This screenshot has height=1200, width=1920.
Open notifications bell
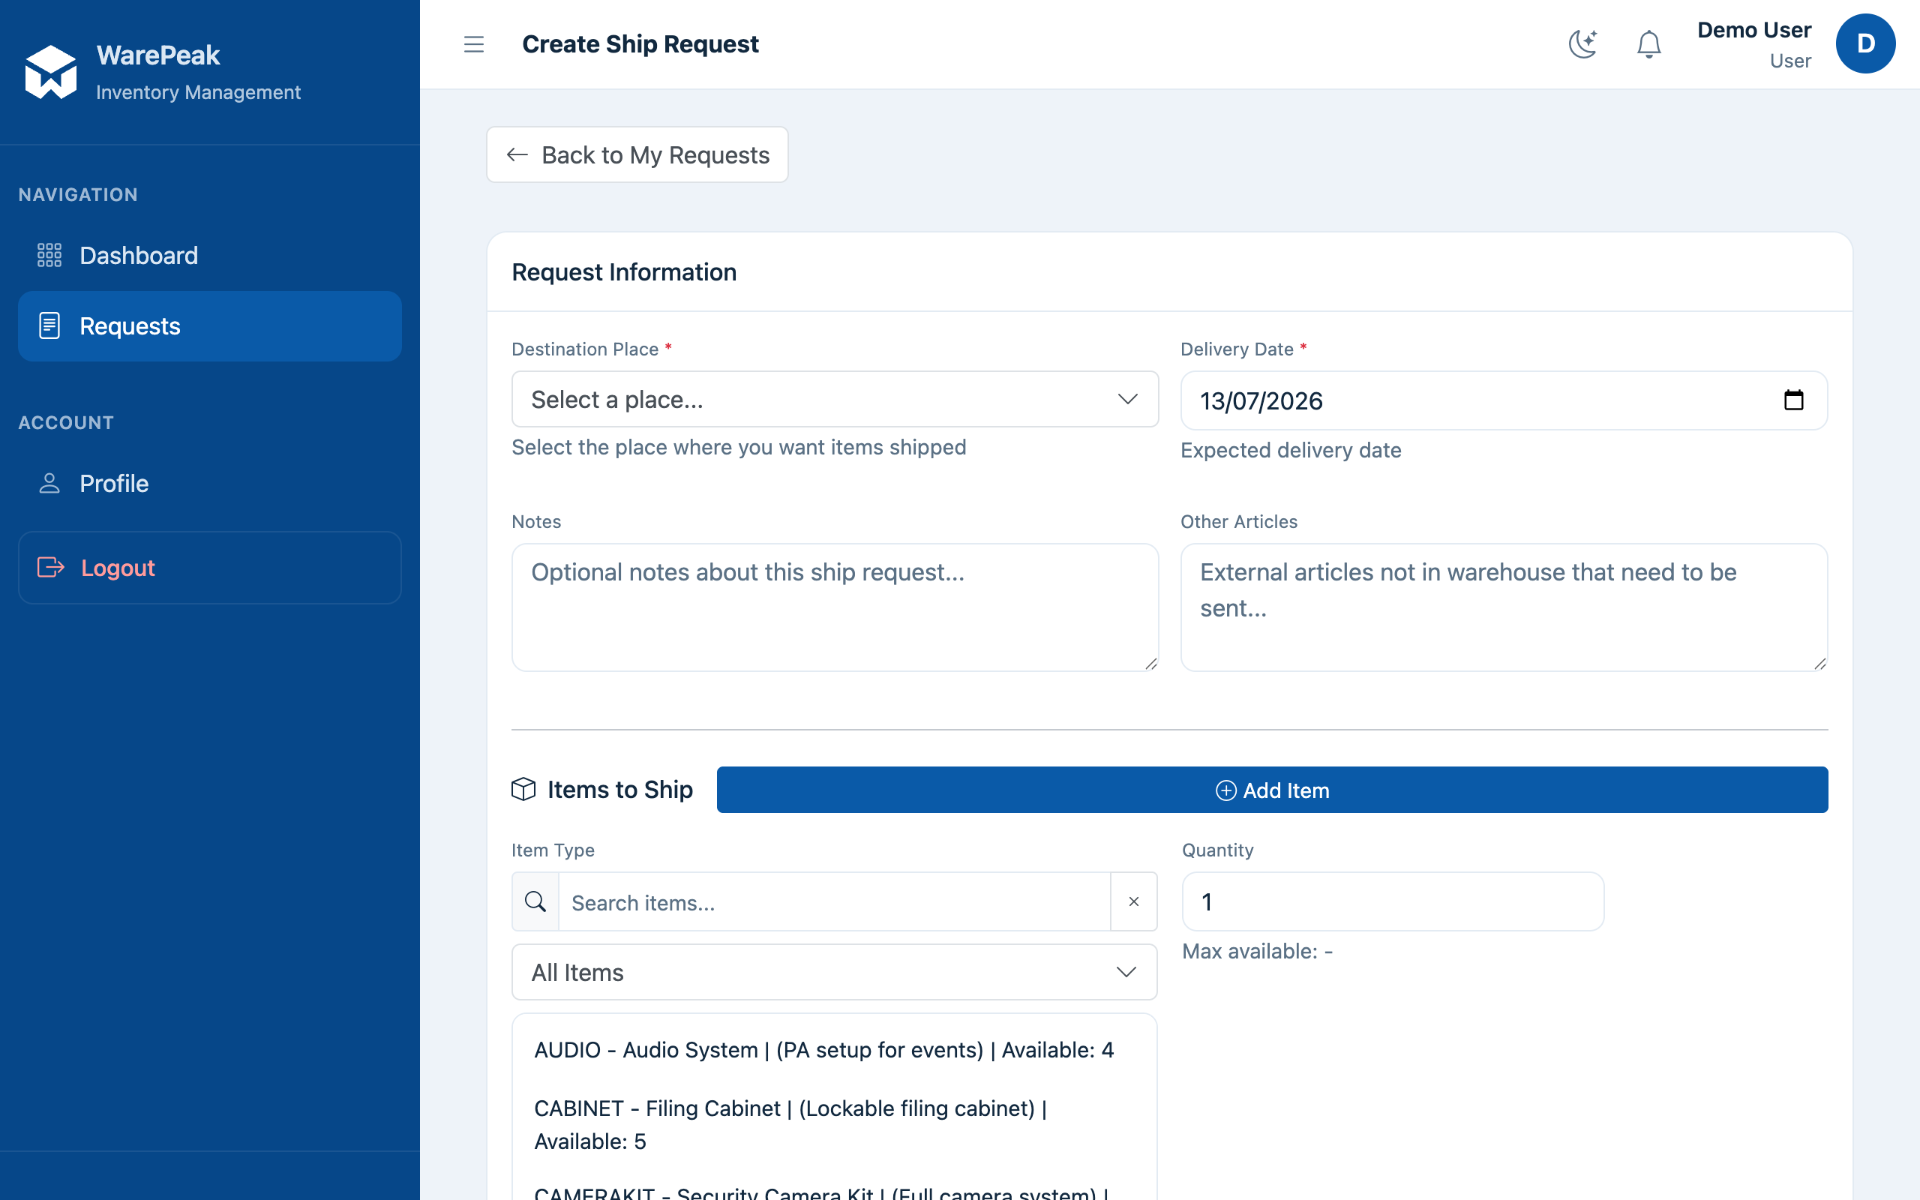click(1648, 44)
